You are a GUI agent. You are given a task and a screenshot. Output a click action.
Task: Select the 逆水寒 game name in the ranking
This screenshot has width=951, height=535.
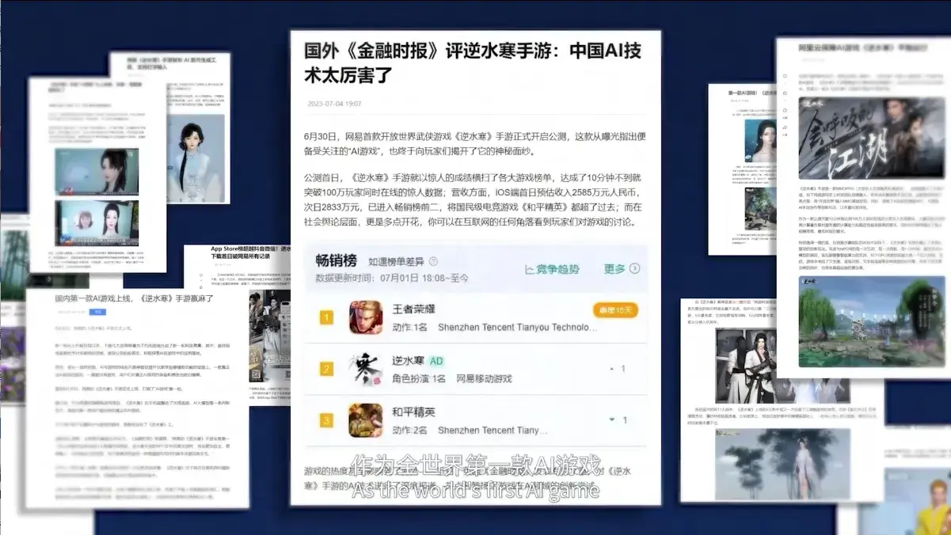click(x=408, y=360)
